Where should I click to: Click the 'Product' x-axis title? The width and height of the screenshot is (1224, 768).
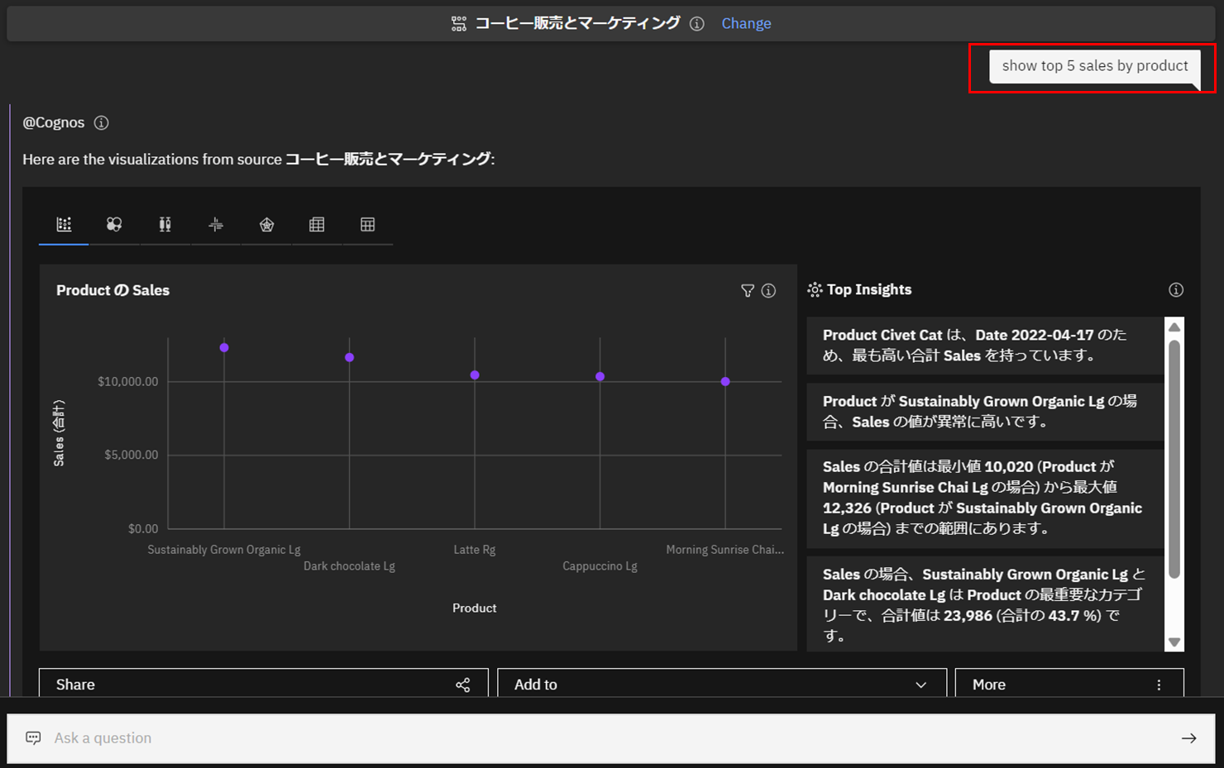pyautogui.click(x=475, y=608)
